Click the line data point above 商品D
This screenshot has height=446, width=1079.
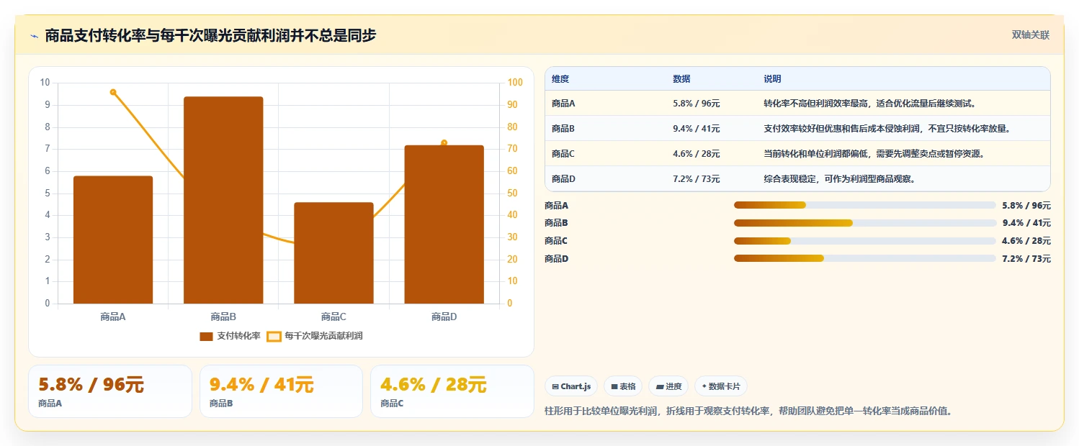point(444,143)
